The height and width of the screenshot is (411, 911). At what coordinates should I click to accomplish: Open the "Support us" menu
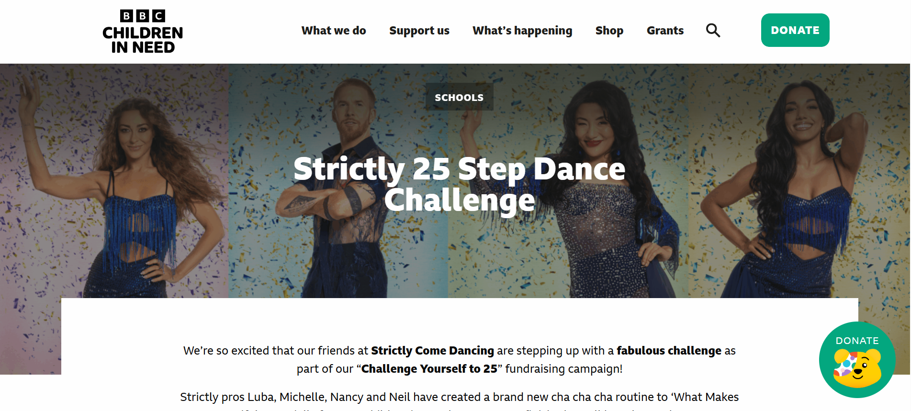pos(419,31)
